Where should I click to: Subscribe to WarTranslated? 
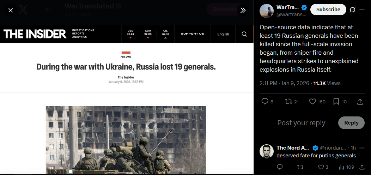click(328, 10)
